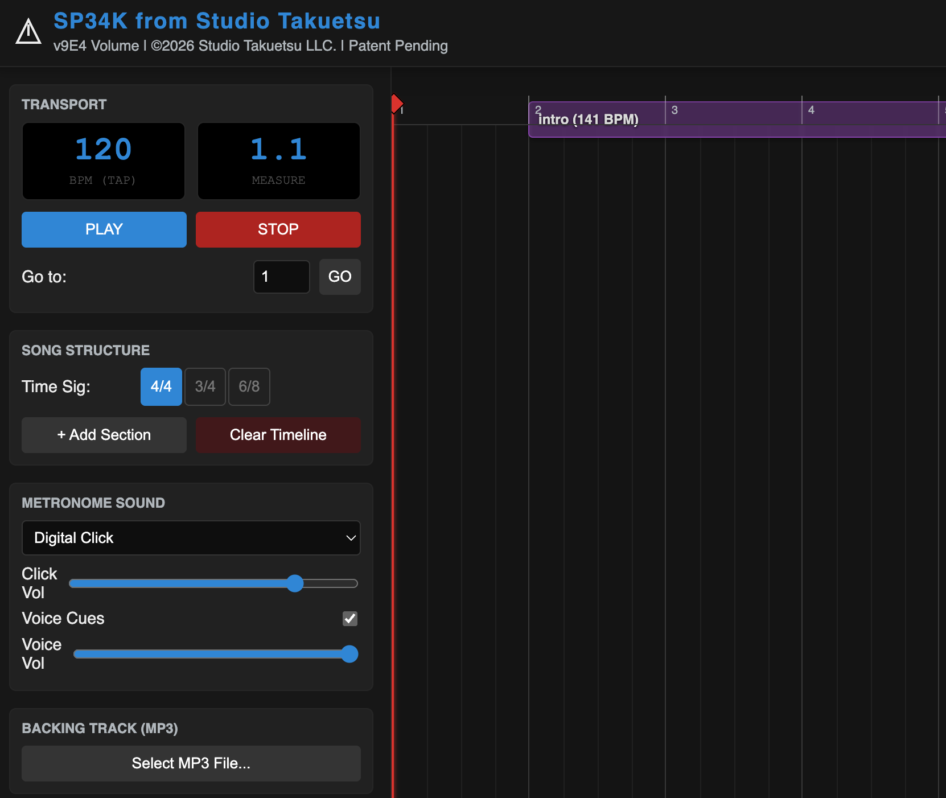Click measure 3 on the timeline ruler

675,110
